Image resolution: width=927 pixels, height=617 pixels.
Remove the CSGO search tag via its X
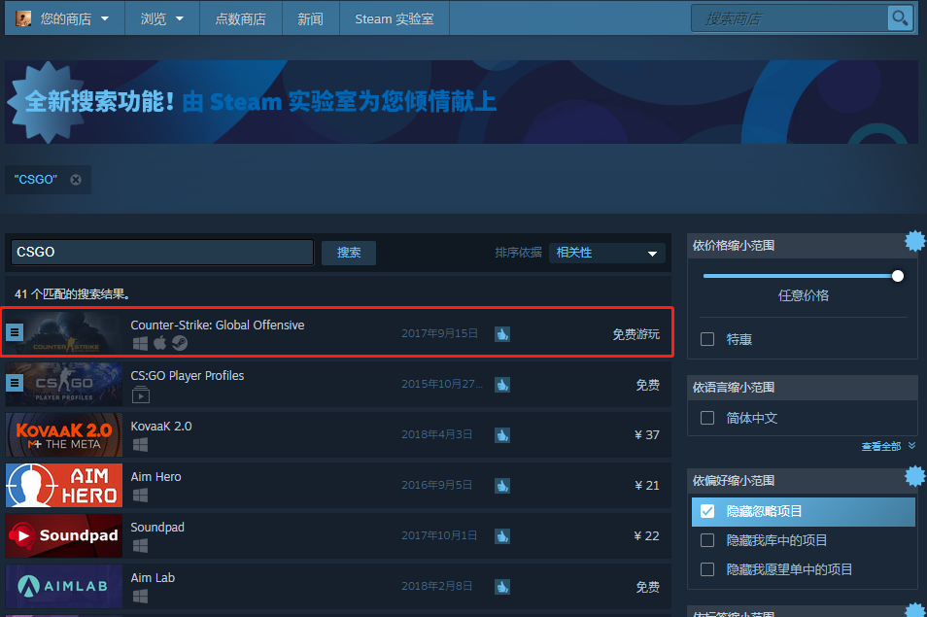(x=75, y=179)
